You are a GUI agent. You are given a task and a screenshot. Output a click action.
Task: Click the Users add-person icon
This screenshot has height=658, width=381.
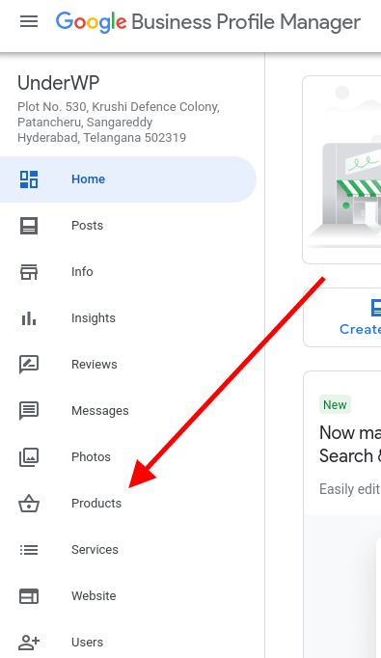(x=29, y=642)
